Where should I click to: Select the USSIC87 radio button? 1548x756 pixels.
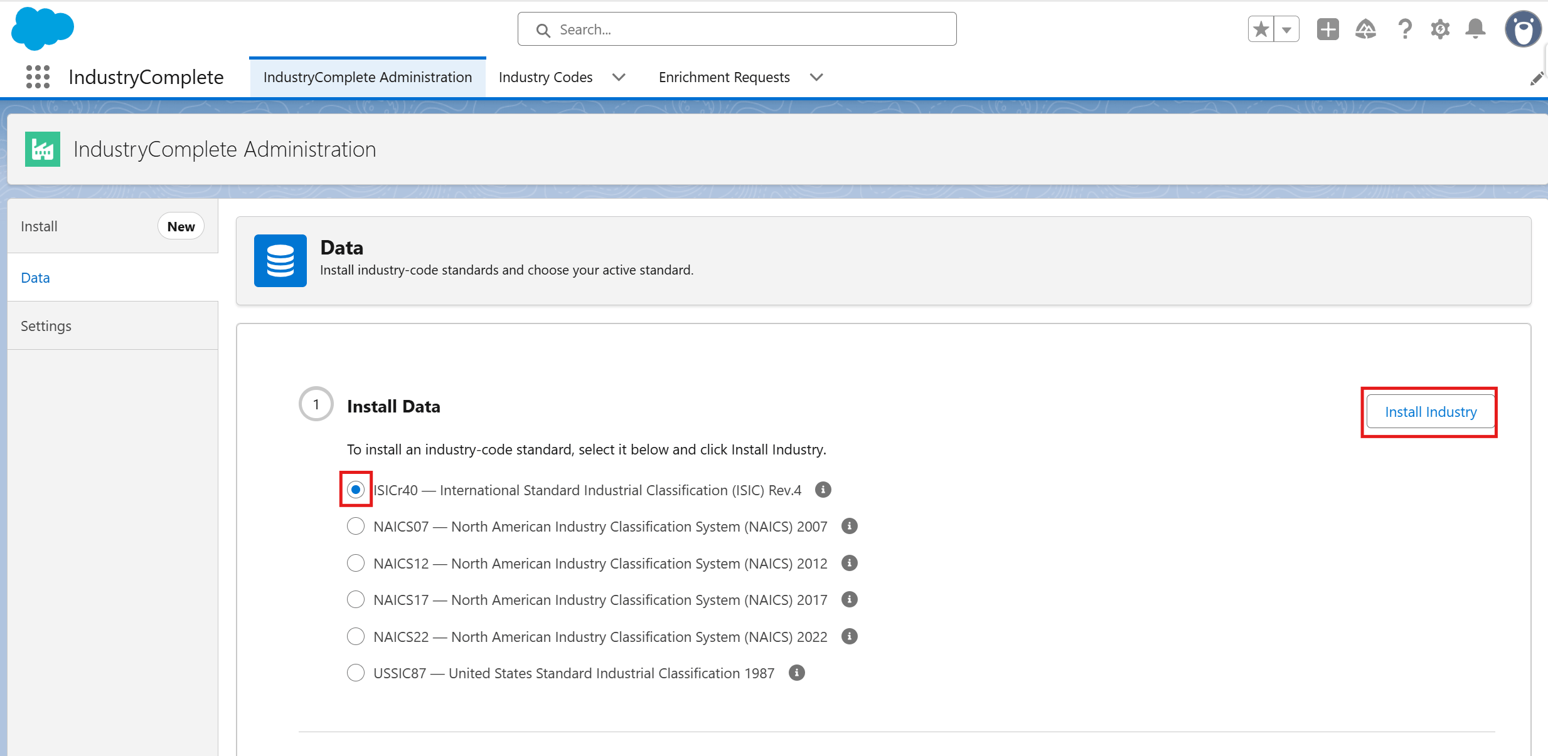(356, 673)
